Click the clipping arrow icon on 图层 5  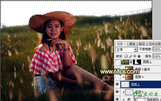tap(124, 92)
